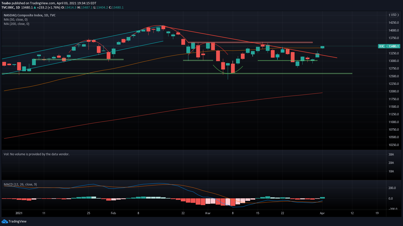Click the 10500.0 price axis label
Viewport: 403px width, 226px height.
tap(394, 137)
